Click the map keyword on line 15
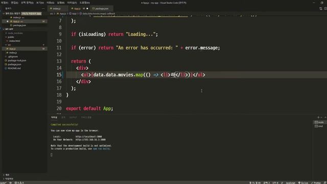Image resolution: width=327 pixels, height=184 pixels. [139, 75]
